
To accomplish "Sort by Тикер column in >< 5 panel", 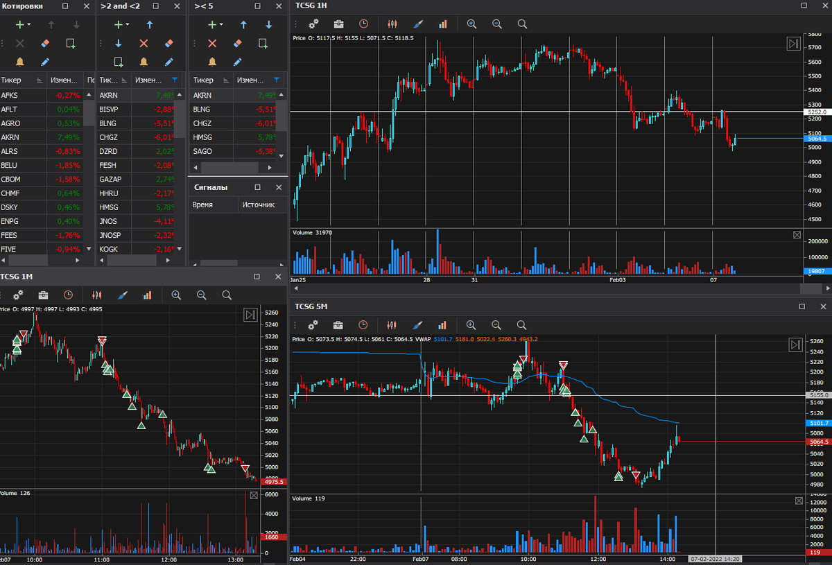I will (210, 80).
